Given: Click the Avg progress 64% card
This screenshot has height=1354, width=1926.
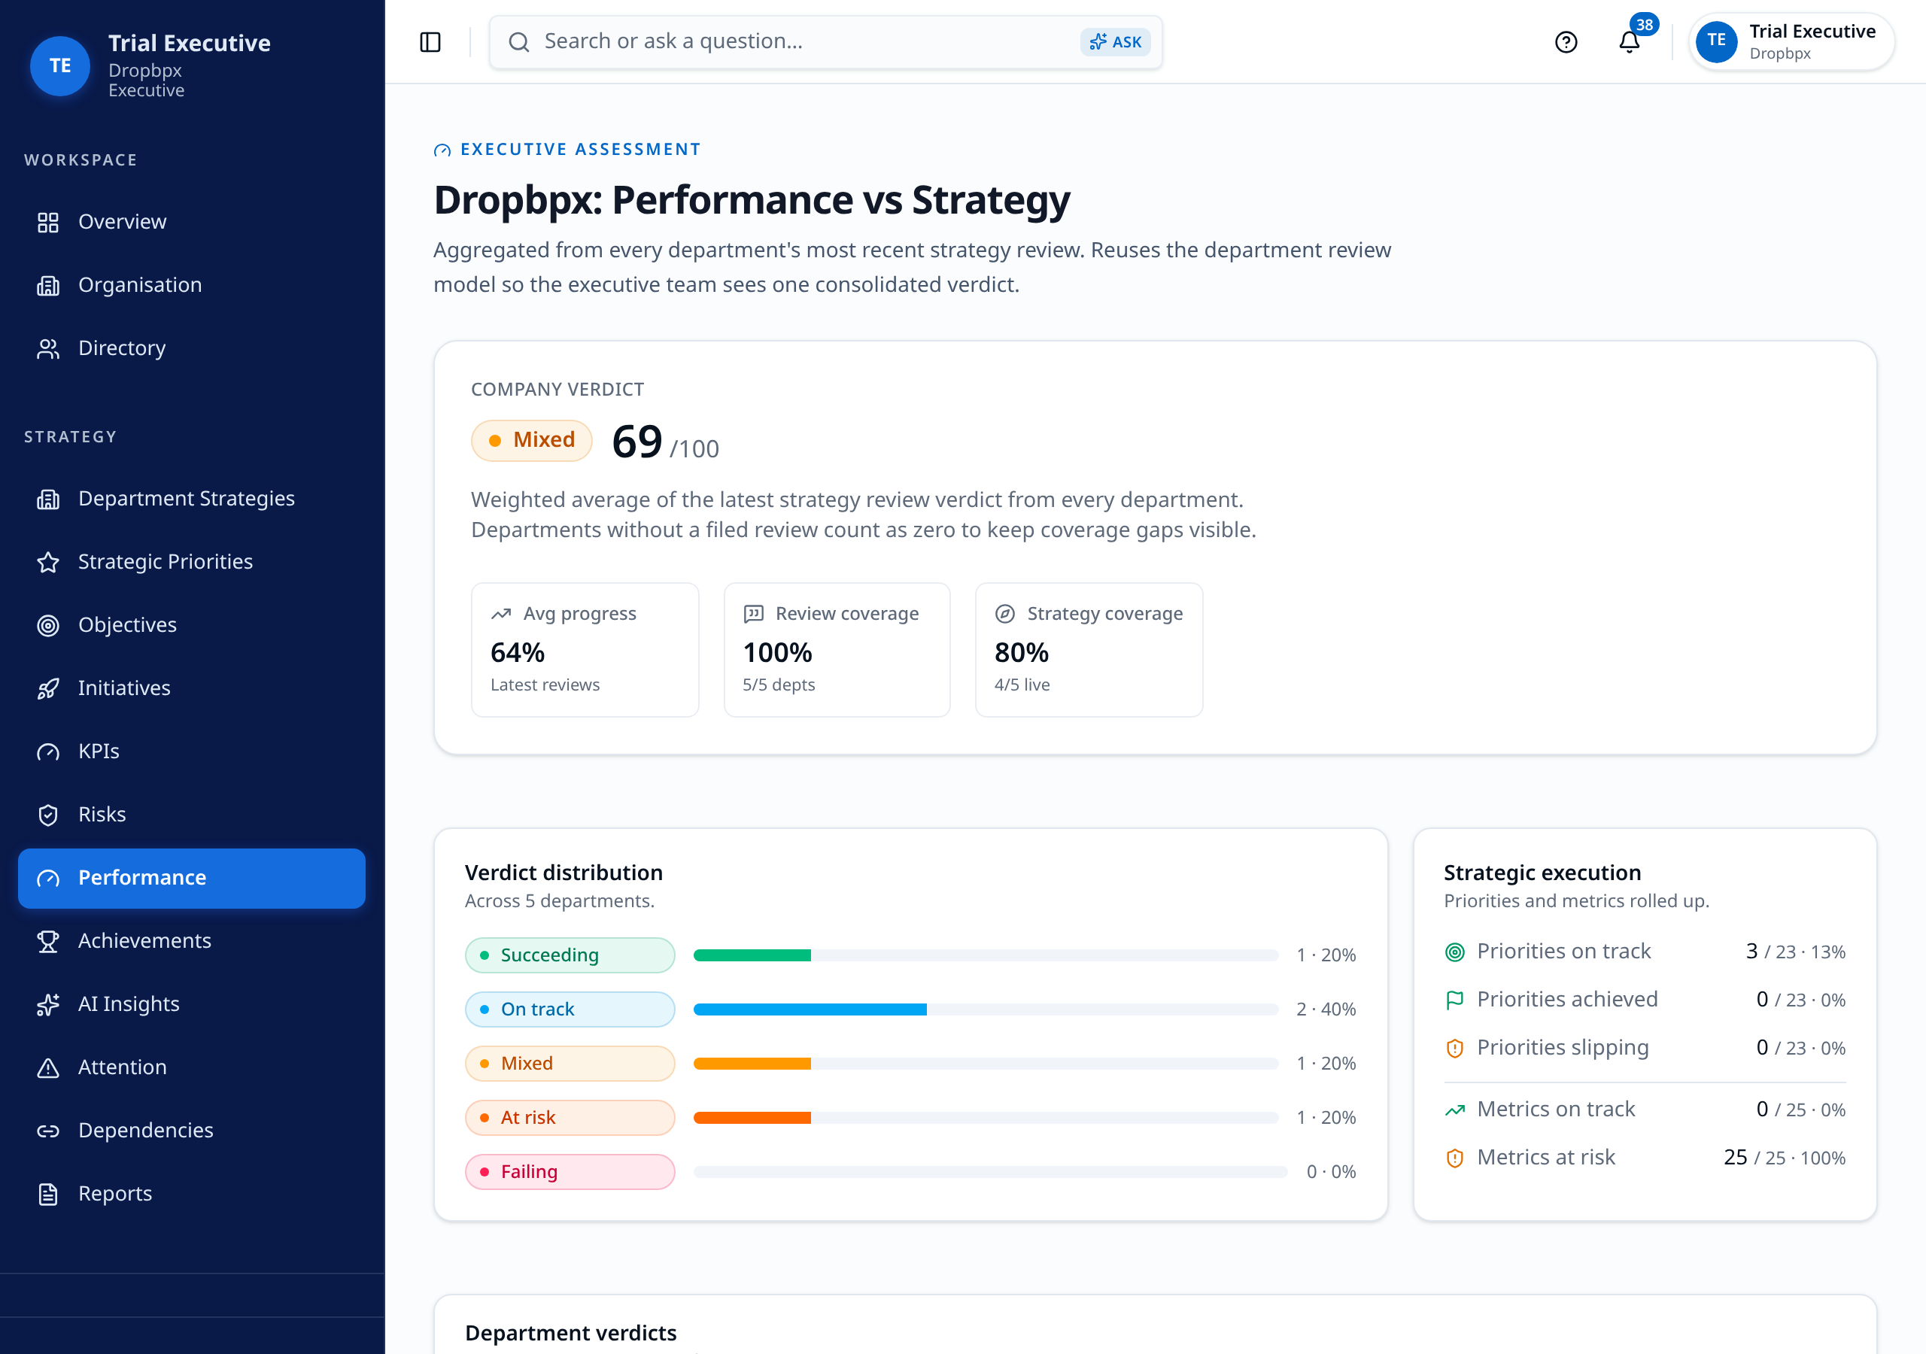Looking at the screenshot, I should point(585,650).
